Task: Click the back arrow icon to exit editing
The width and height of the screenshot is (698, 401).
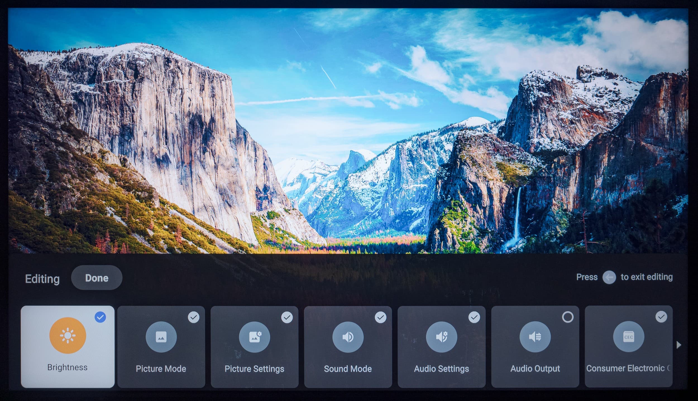Action: (609, 277)
